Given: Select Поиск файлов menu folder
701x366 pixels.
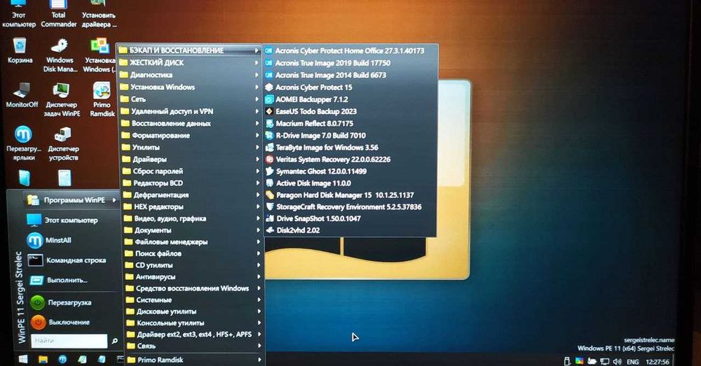Looking at the screenshot, I should (x=193, y=253).
